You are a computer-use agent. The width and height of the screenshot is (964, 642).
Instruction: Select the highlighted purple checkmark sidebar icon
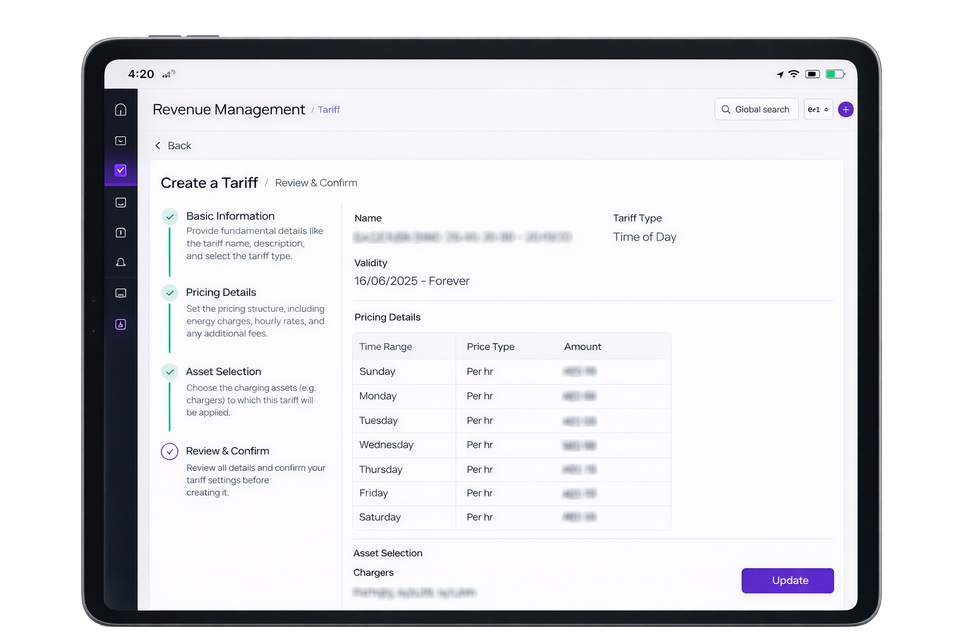[x=120, y=171]
